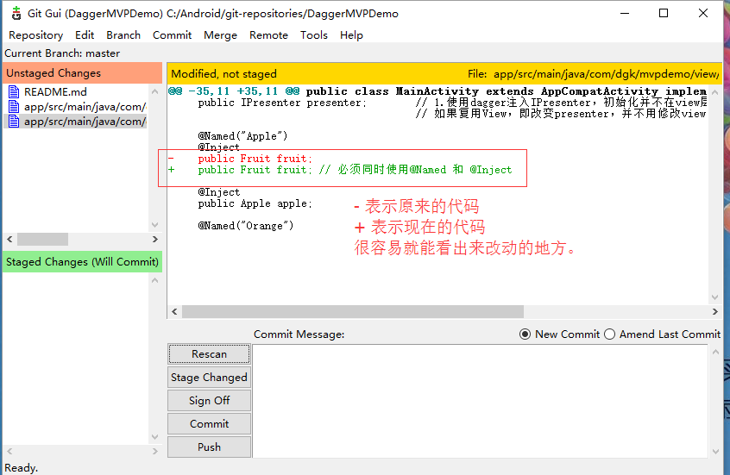Viewport: 730px width, 475px height.
Task: Maximize the Git Gui window
Action: tap(664, 13)
